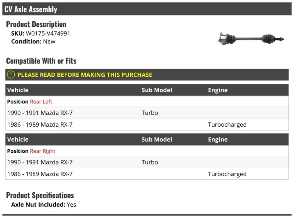Click the Sub Model header in second table
Image resolution: width=294 pixels, height=218 pixels.
(157, 139)
